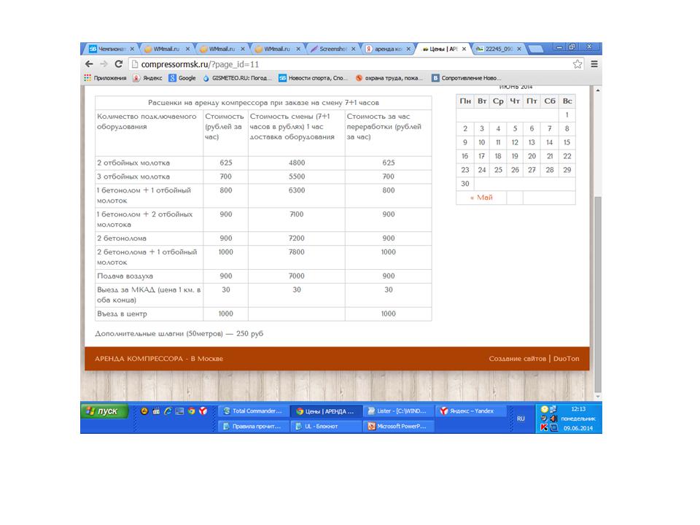The height and width of the screenshot is (525, 700).
Task: Open a new tab with the new-tab button
Action: pos(536,49)
